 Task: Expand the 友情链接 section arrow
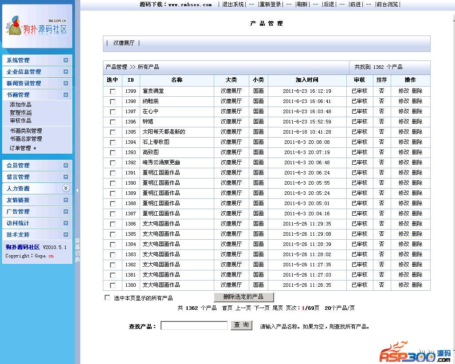click(x=66, y=200)
